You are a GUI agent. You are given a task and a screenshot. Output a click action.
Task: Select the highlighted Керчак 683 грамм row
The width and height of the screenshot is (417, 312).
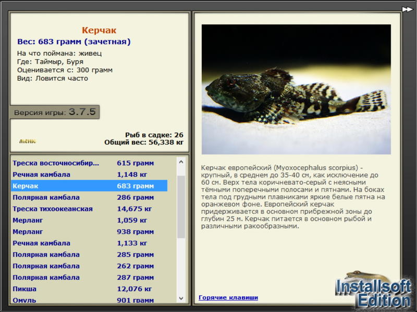click(89, 186)
